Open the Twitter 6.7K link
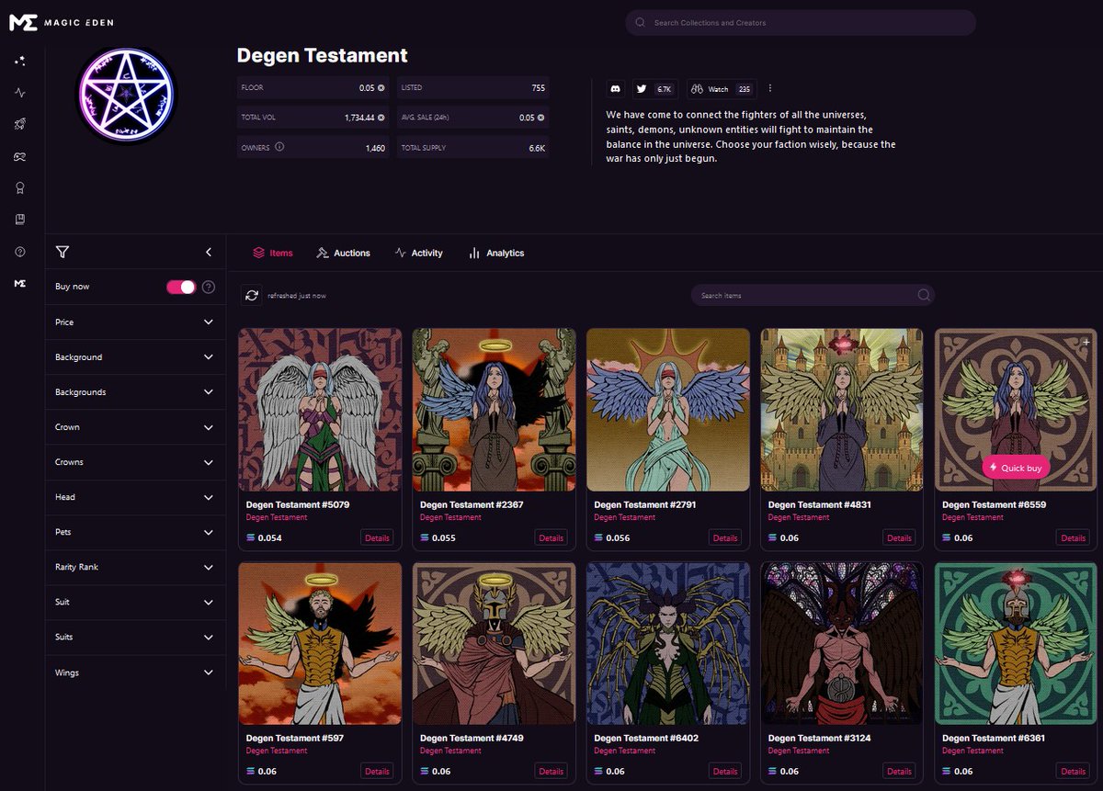The height and width of the screenshot is (791, 1103). point(654,88)
